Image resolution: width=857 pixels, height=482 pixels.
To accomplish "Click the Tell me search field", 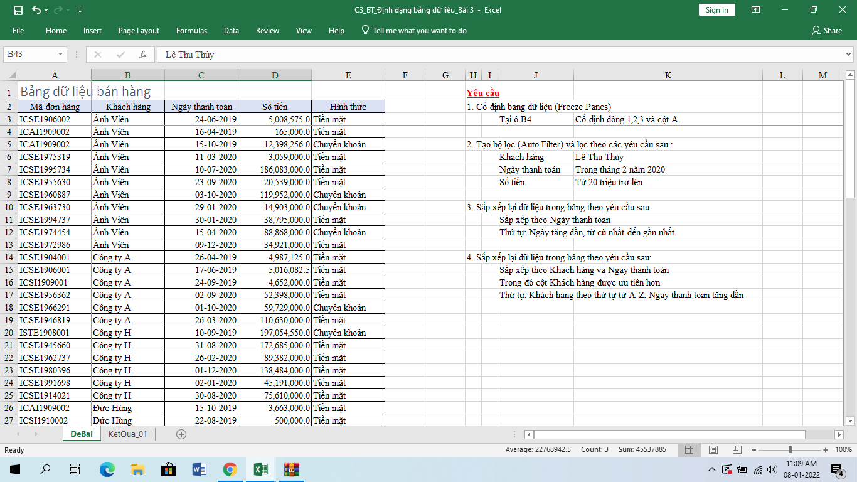I will (x=419, y=31).
